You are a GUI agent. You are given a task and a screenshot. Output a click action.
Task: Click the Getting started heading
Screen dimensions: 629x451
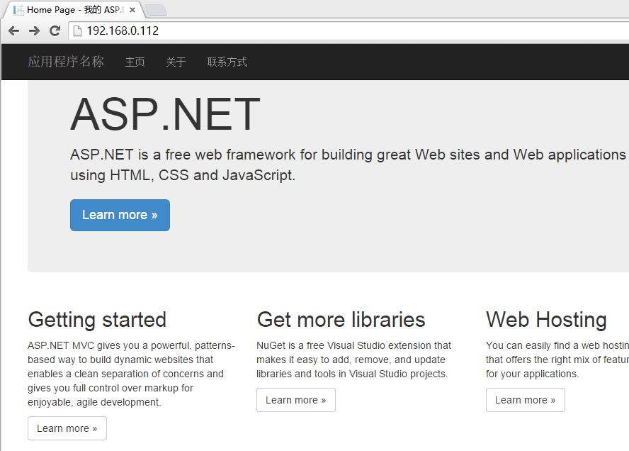click(x=97, y=320)
